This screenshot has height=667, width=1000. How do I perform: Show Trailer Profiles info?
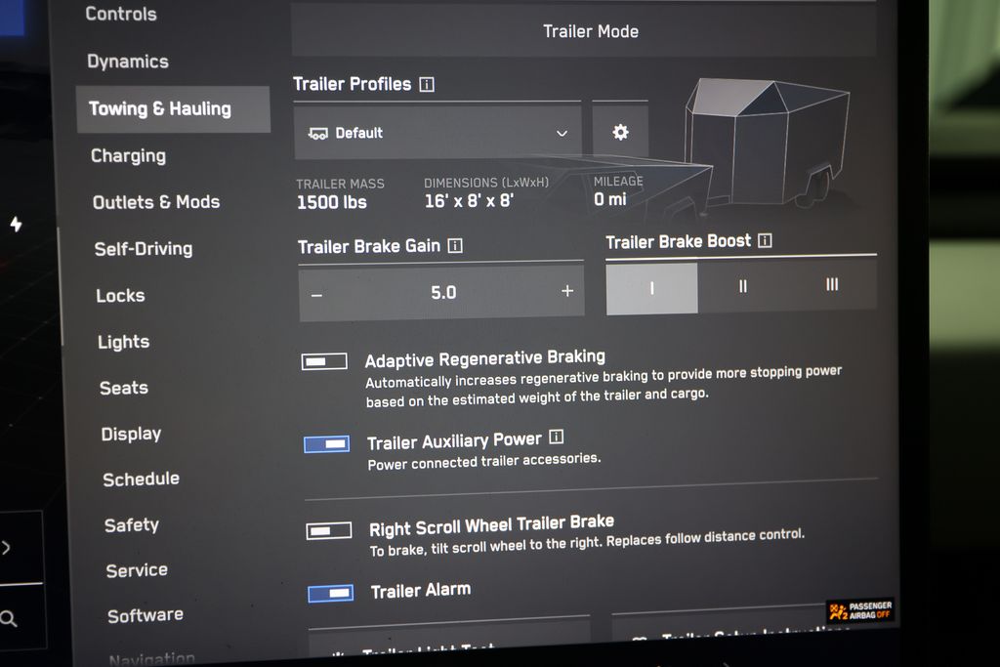point(427,84)
